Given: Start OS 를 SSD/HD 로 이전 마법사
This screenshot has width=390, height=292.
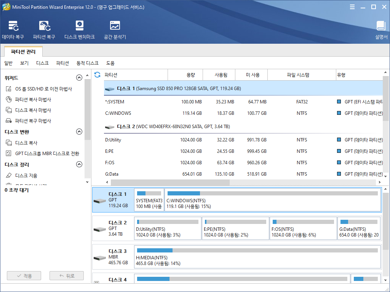Looking at the screenshot, I should [39, 89].
